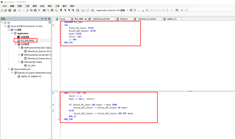Open the Application device selector dropdown
Viewport: 235px width, 139px height.
point(127,10)
